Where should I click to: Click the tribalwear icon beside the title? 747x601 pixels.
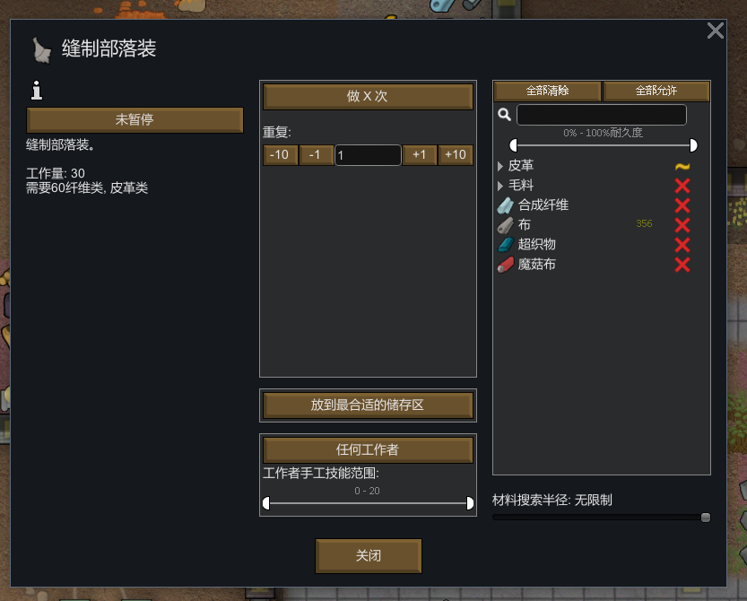coord(41,50)
